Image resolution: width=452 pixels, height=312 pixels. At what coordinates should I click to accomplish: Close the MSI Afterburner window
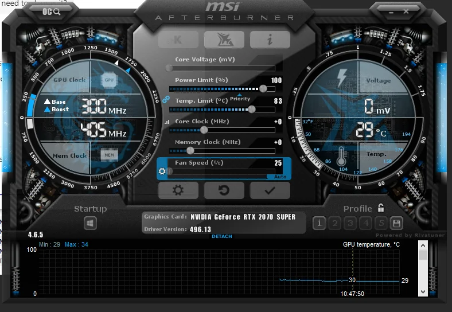[406, 11]
